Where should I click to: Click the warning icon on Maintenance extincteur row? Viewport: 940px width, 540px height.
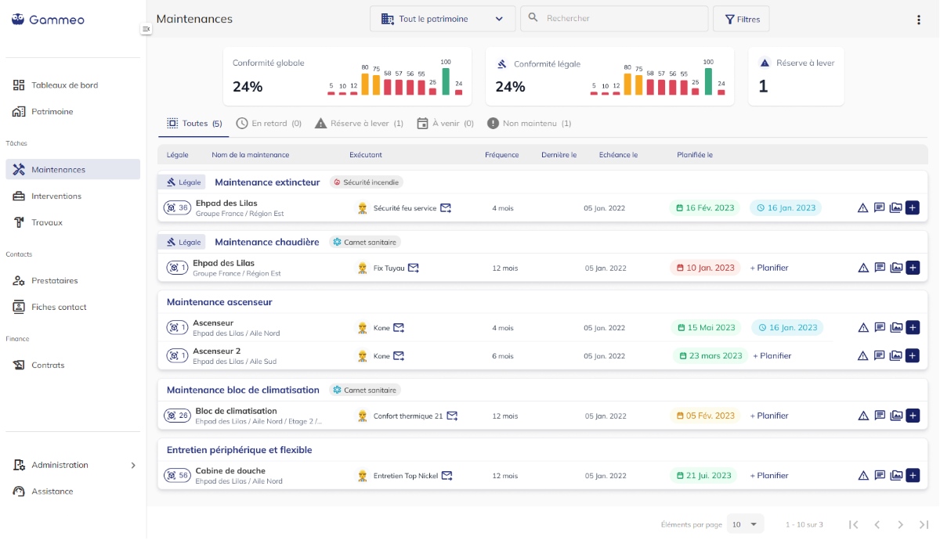coord(862,207)
